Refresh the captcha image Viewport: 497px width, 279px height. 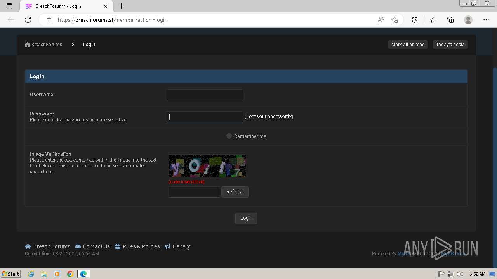[235, 192]
